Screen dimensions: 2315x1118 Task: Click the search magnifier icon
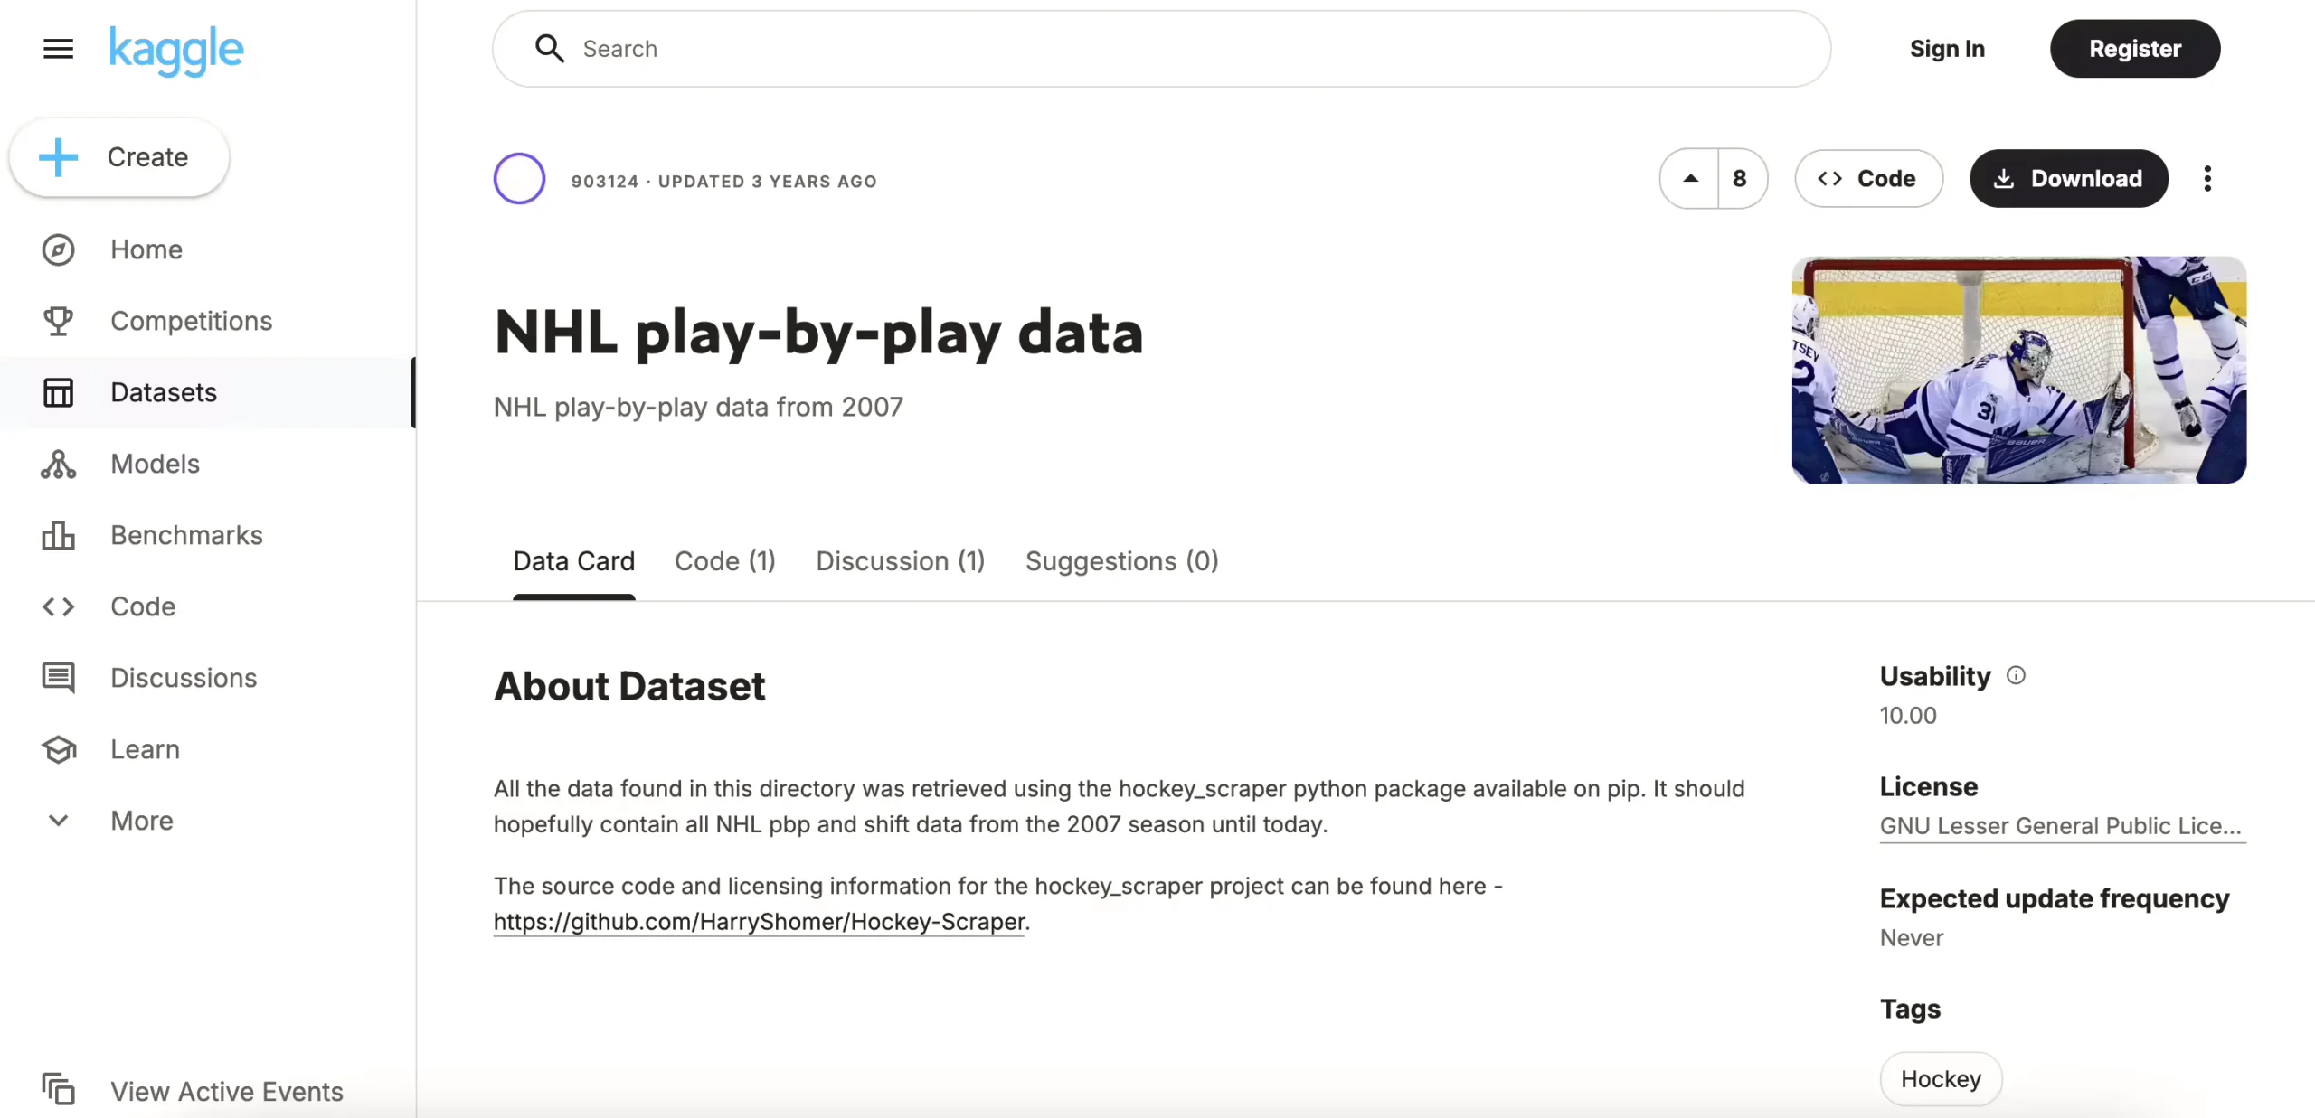[x=550, y=49]
